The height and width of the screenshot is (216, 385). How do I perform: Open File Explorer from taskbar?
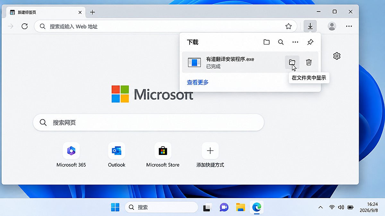tap(240, 207)
